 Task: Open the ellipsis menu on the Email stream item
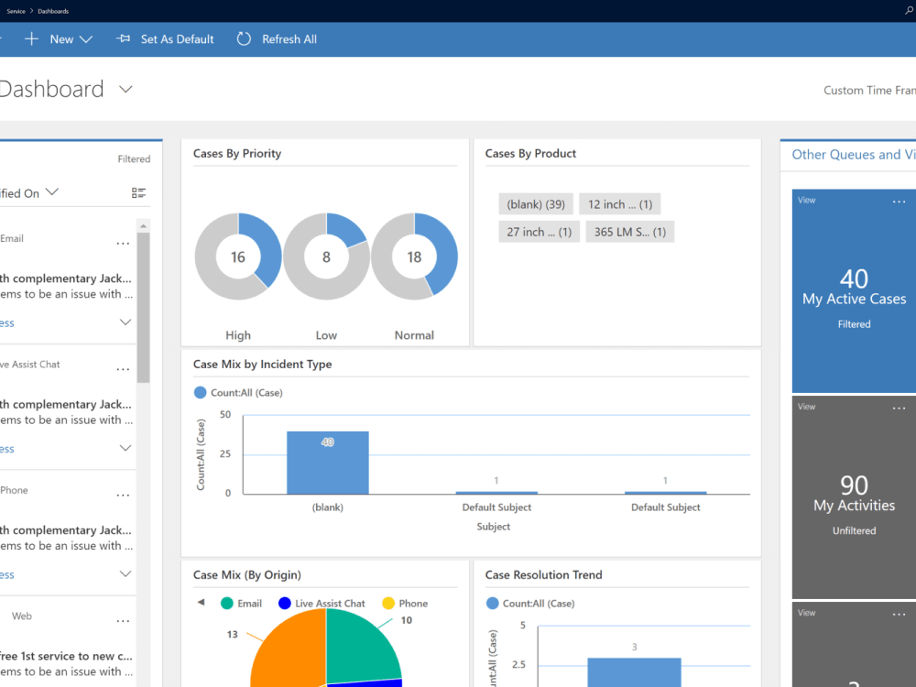[x=123, y=243]
